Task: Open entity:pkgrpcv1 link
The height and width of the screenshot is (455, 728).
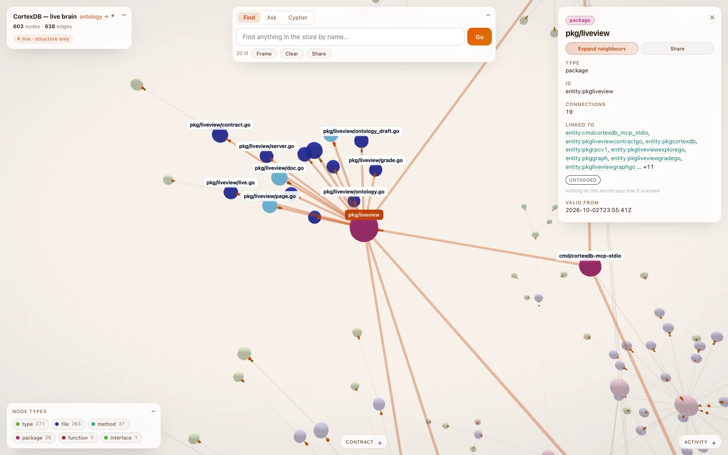Action: [x=586, y=150]
